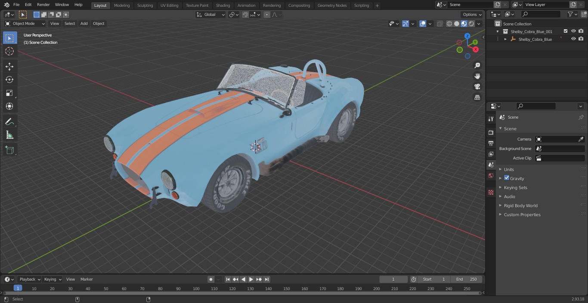Switch to the Shading workspace tab

click(223, 6)
